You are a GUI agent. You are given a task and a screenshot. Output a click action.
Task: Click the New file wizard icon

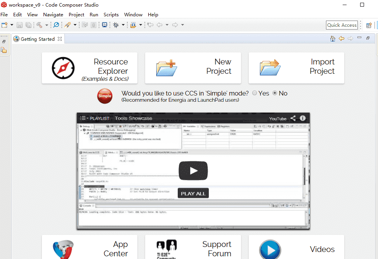(x=4, y=25)
